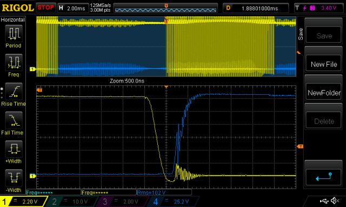The image size is (346, 207).
Task: Click the New File button
Action: point(324,64)
